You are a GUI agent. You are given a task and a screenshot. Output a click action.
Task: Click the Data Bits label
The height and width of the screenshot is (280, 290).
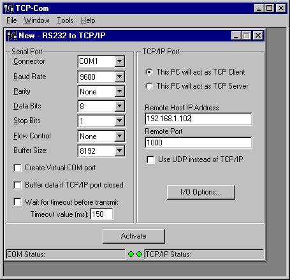[x=27, y=106]
